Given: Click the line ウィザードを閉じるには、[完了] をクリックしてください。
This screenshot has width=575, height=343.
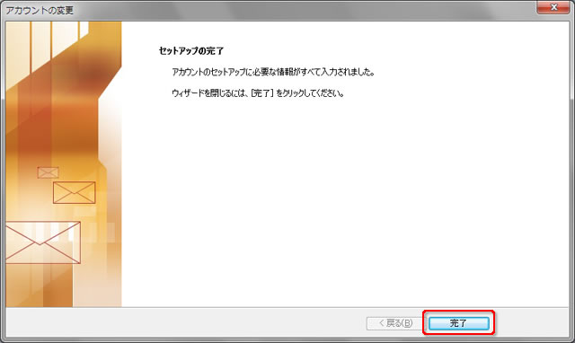Looking at the screenshot, I should [258, 93].
